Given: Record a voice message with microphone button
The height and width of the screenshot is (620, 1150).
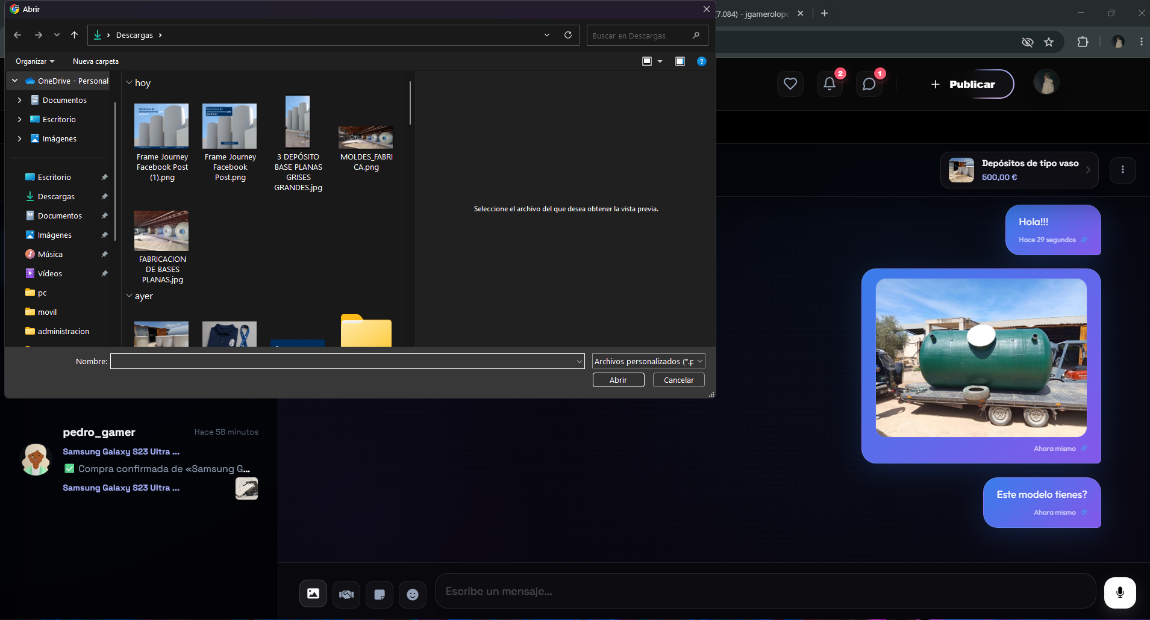Looking at the screenshot, I should pyautogui.click(x=1120, y=592).
